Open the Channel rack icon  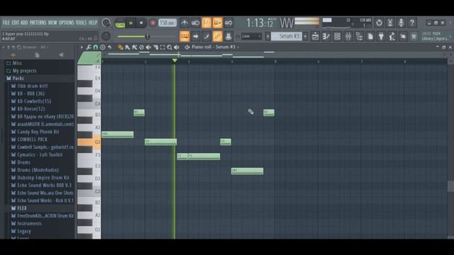(x=338, y=36)
